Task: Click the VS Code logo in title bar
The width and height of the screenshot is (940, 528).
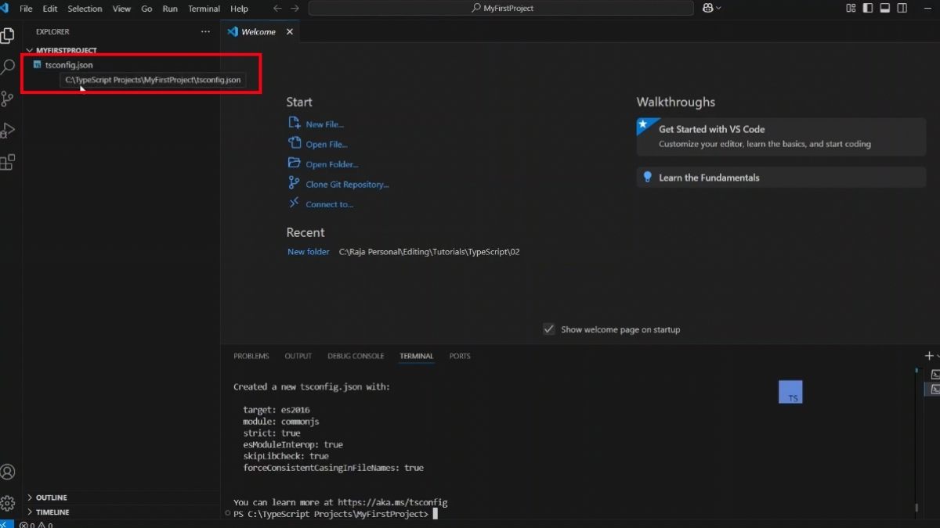Action: point(5,9)
